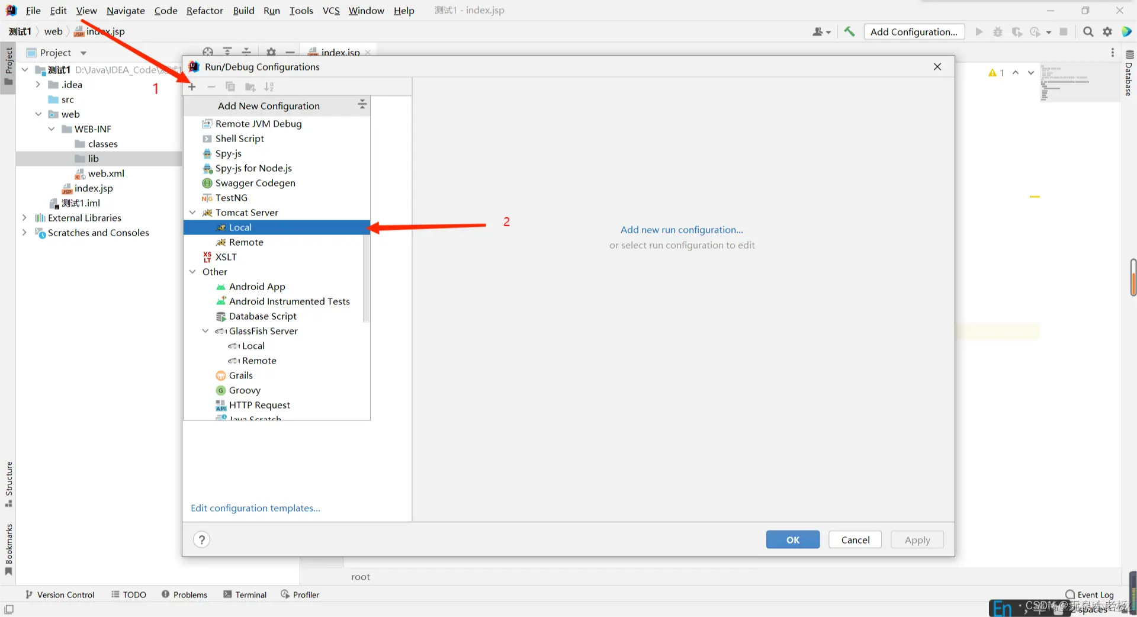This screenshot has width=1137, height=617.
Task: Select the lib folder in project tree
Action: click(99, 159)
